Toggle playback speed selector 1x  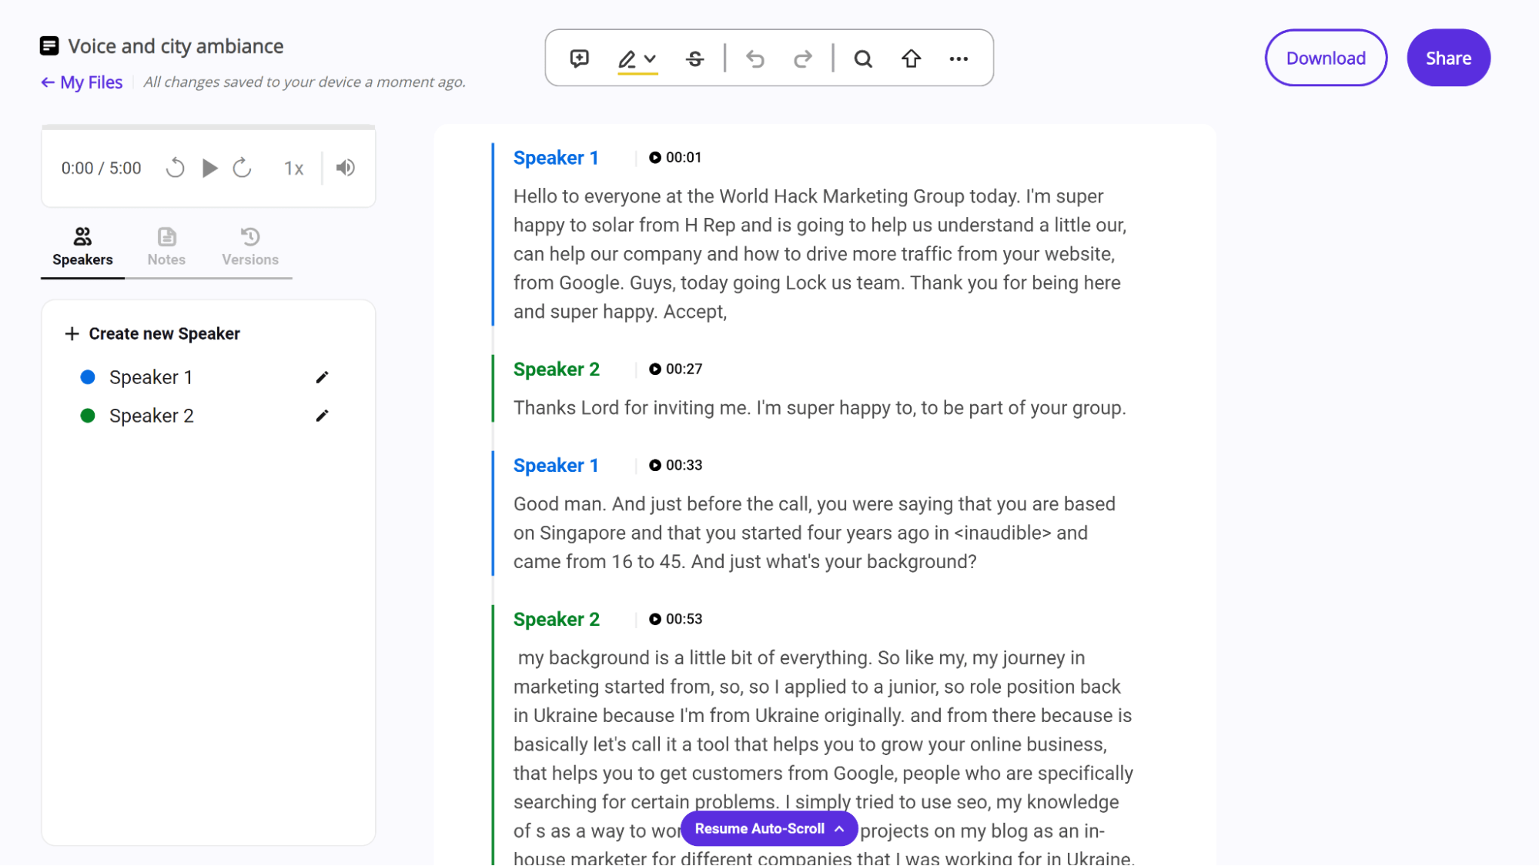[294, 167]
